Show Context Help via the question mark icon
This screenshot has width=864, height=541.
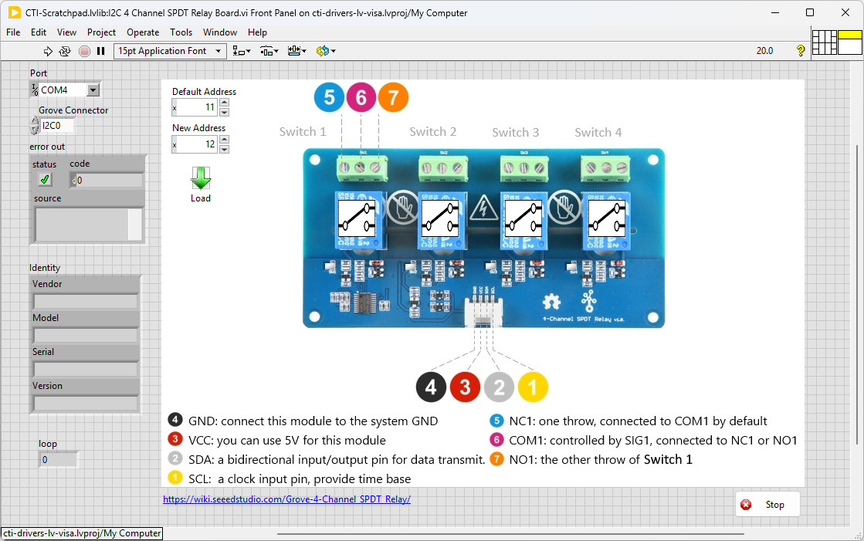coord(800,50)
